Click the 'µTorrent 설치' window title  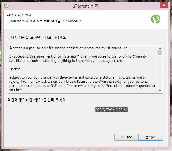pos(86,6)
